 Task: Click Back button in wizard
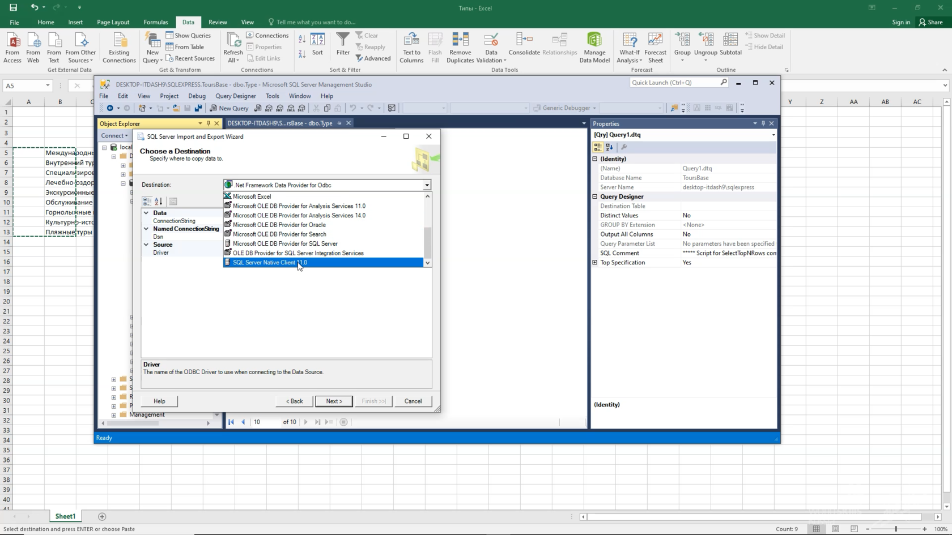[295, 401]
